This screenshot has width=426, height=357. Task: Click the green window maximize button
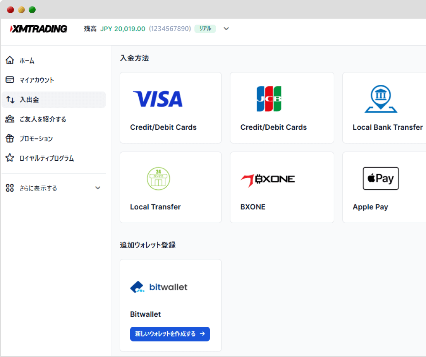32,10
